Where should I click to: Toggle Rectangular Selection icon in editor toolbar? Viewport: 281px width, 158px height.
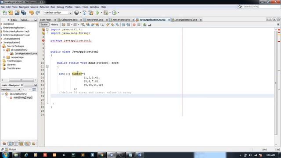pos(102,25)
